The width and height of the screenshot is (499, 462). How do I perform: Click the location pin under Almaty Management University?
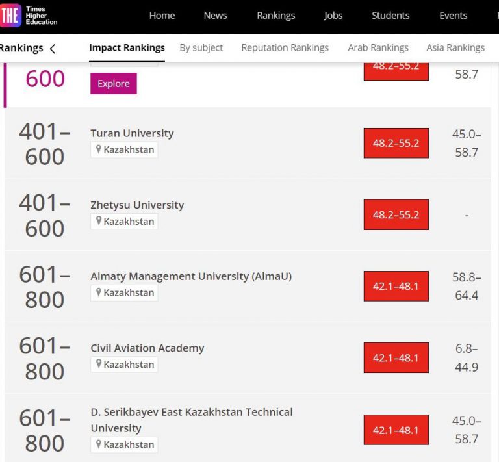click(99, 293)
